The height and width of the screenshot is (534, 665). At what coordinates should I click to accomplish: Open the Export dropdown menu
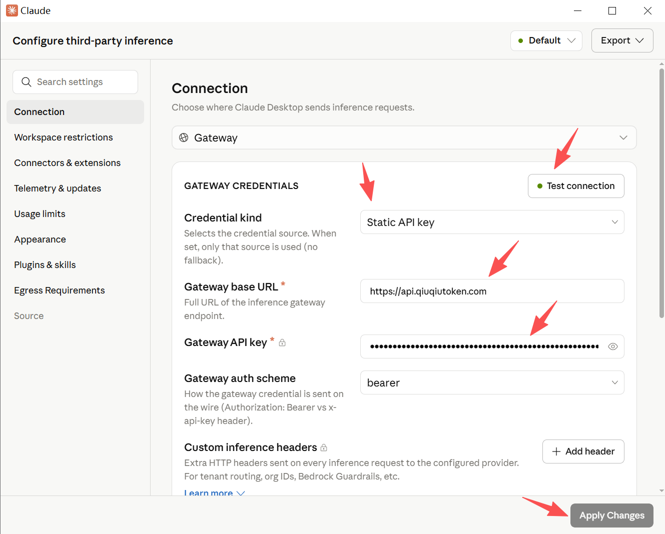coord(622,40)
